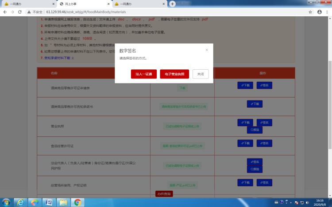Switch to first 一网通办 tab
Screen dimensions: 332x207
pos(22,4)
